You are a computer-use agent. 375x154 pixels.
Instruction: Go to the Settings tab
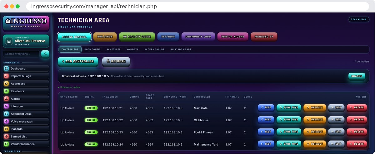tap(168, 37)
